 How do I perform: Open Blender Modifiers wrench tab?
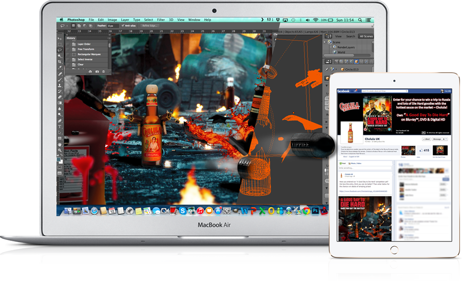366,62
